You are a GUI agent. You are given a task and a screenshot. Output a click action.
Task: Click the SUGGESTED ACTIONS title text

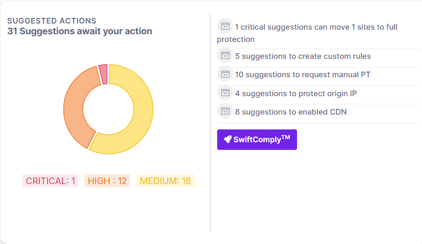(x=52, y=21)
